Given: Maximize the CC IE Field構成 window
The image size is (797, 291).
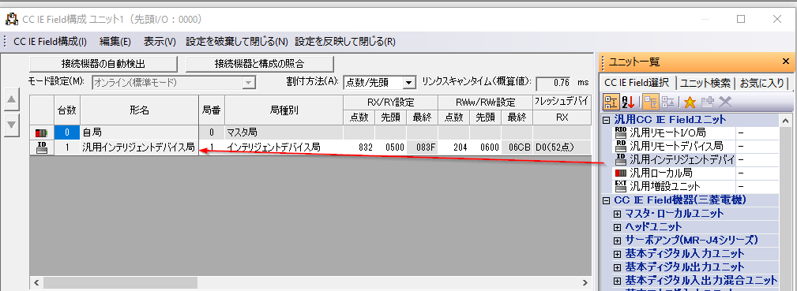Looking at the screenshot, I should click(x=741, y=19).
